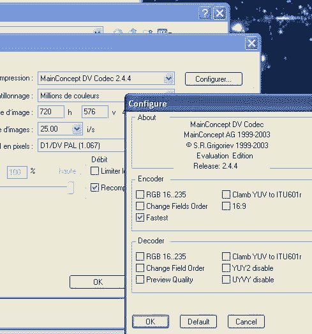Image resolution: width=312 pixels, height=334 pixels.
Task: Enable Encoder RGB 16..235 checkbox
Action: [140, 195]
